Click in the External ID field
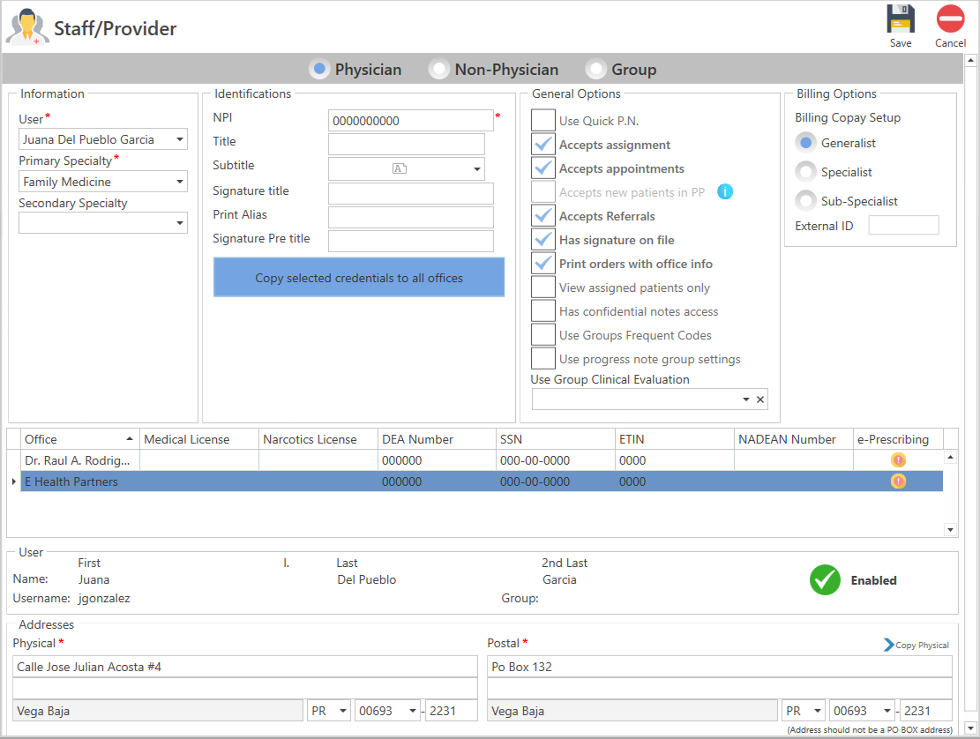 point(904,225)
